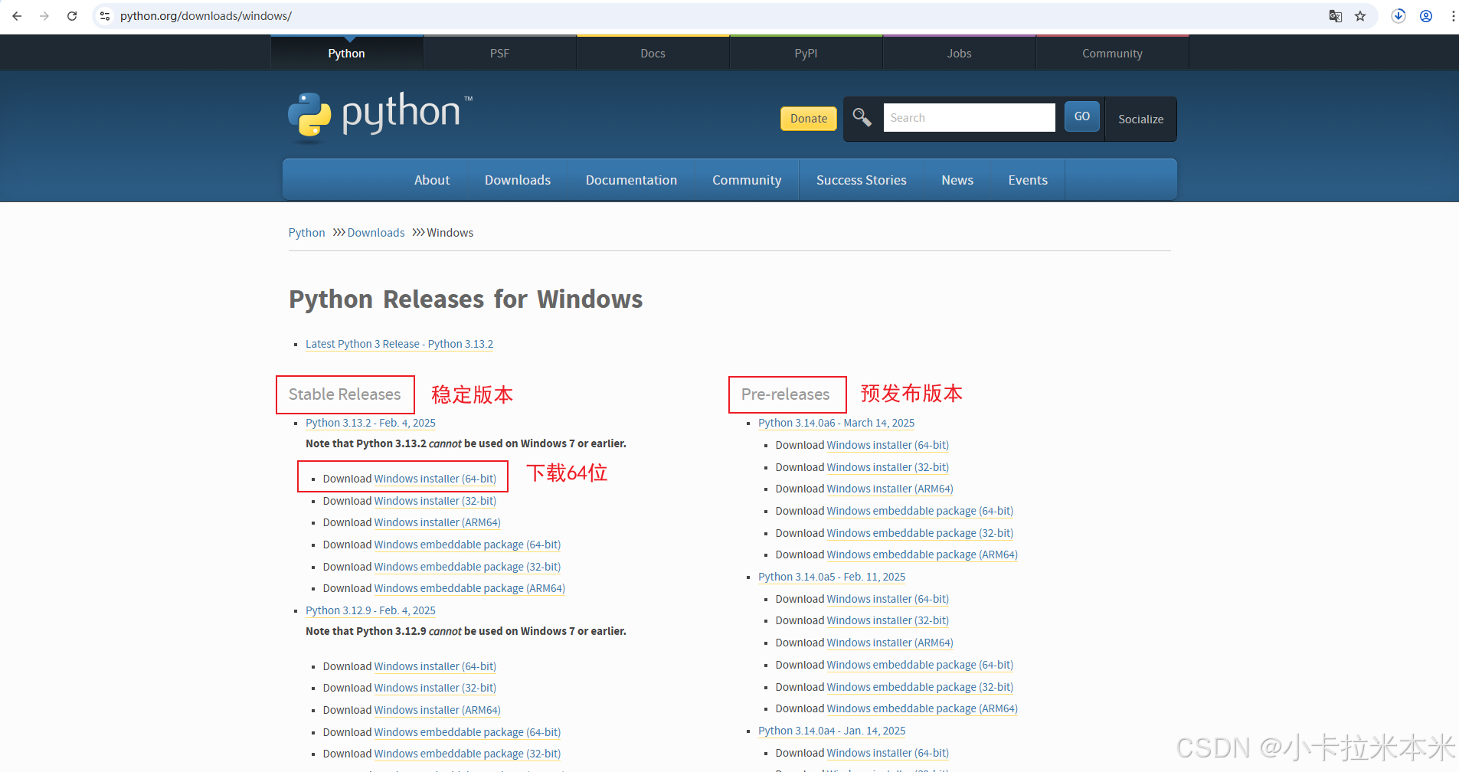This screenshot has width=1459, height=772.
Task: Open the browser profile icon
Action: pyautogui.click(x=1426, y=16)
